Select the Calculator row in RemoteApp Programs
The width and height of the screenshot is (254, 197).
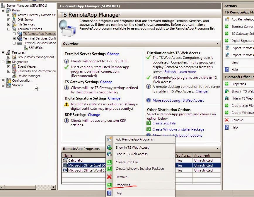point(141,160)
